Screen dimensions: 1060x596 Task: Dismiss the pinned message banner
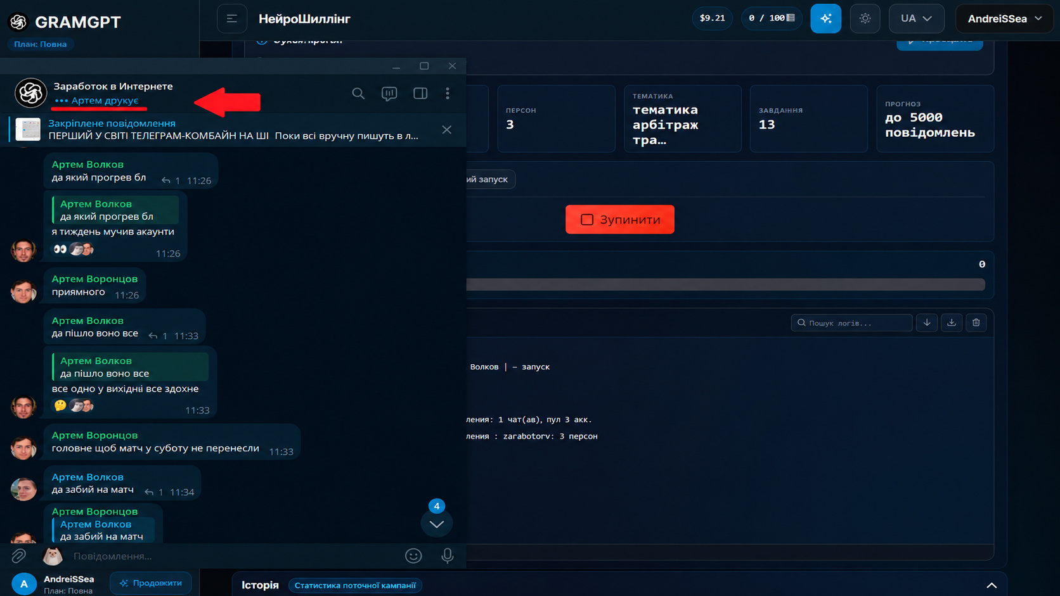(447, 130)
